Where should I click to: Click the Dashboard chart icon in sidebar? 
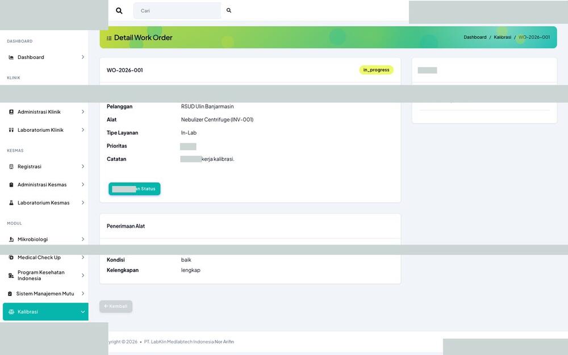click(11, 57)
